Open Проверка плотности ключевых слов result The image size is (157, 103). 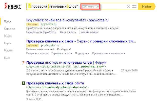pos(66,62)
